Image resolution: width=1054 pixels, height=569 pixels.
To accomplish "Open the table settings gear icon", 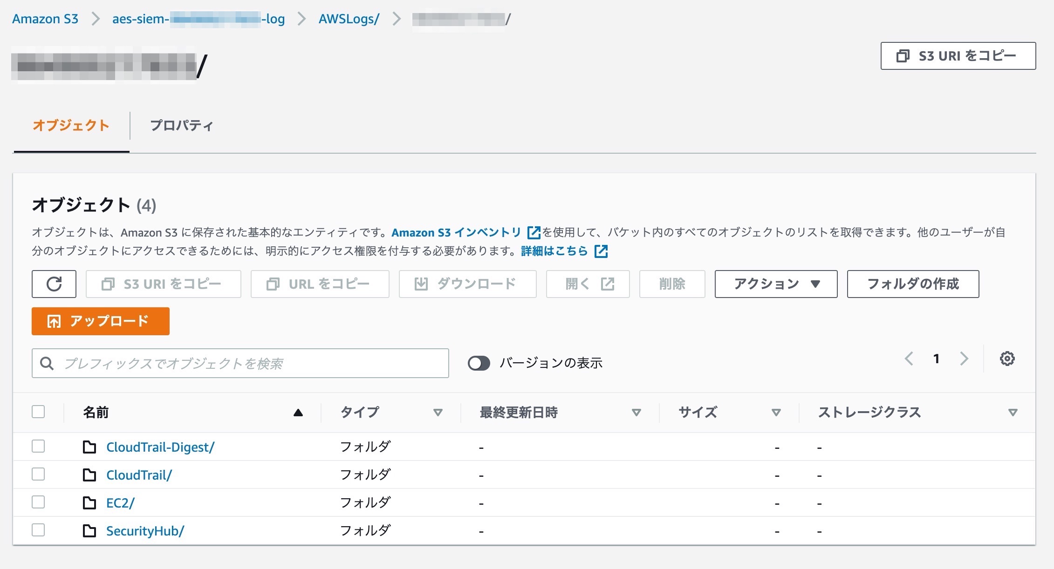I will coord(1007,359).
